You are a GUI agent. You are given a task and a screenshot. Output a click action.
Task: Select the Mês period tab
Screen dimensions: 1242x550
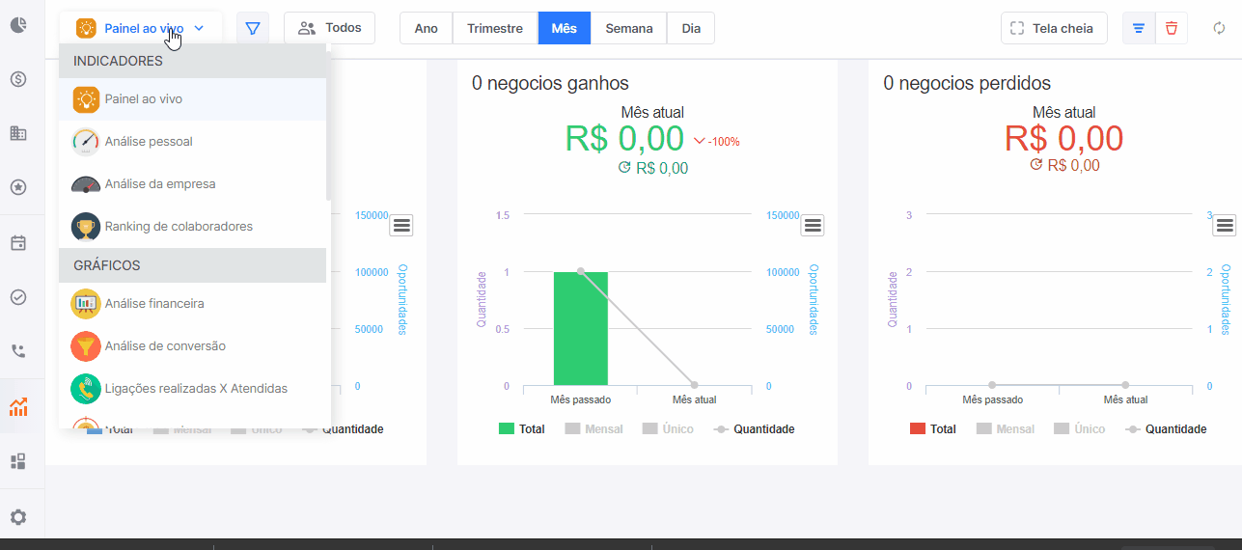(x=565, y=28)
